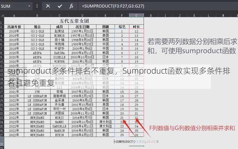Screen dimensions: 238x149
Task: Click the 国籍 header cell
Action: (105, 27)
